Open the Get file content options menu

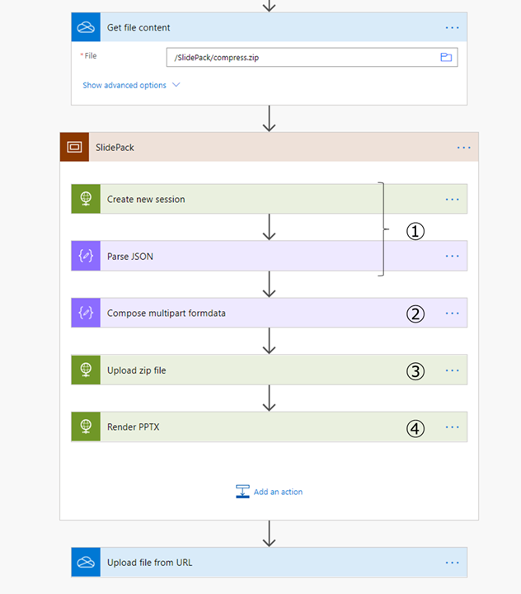(452, 28)
